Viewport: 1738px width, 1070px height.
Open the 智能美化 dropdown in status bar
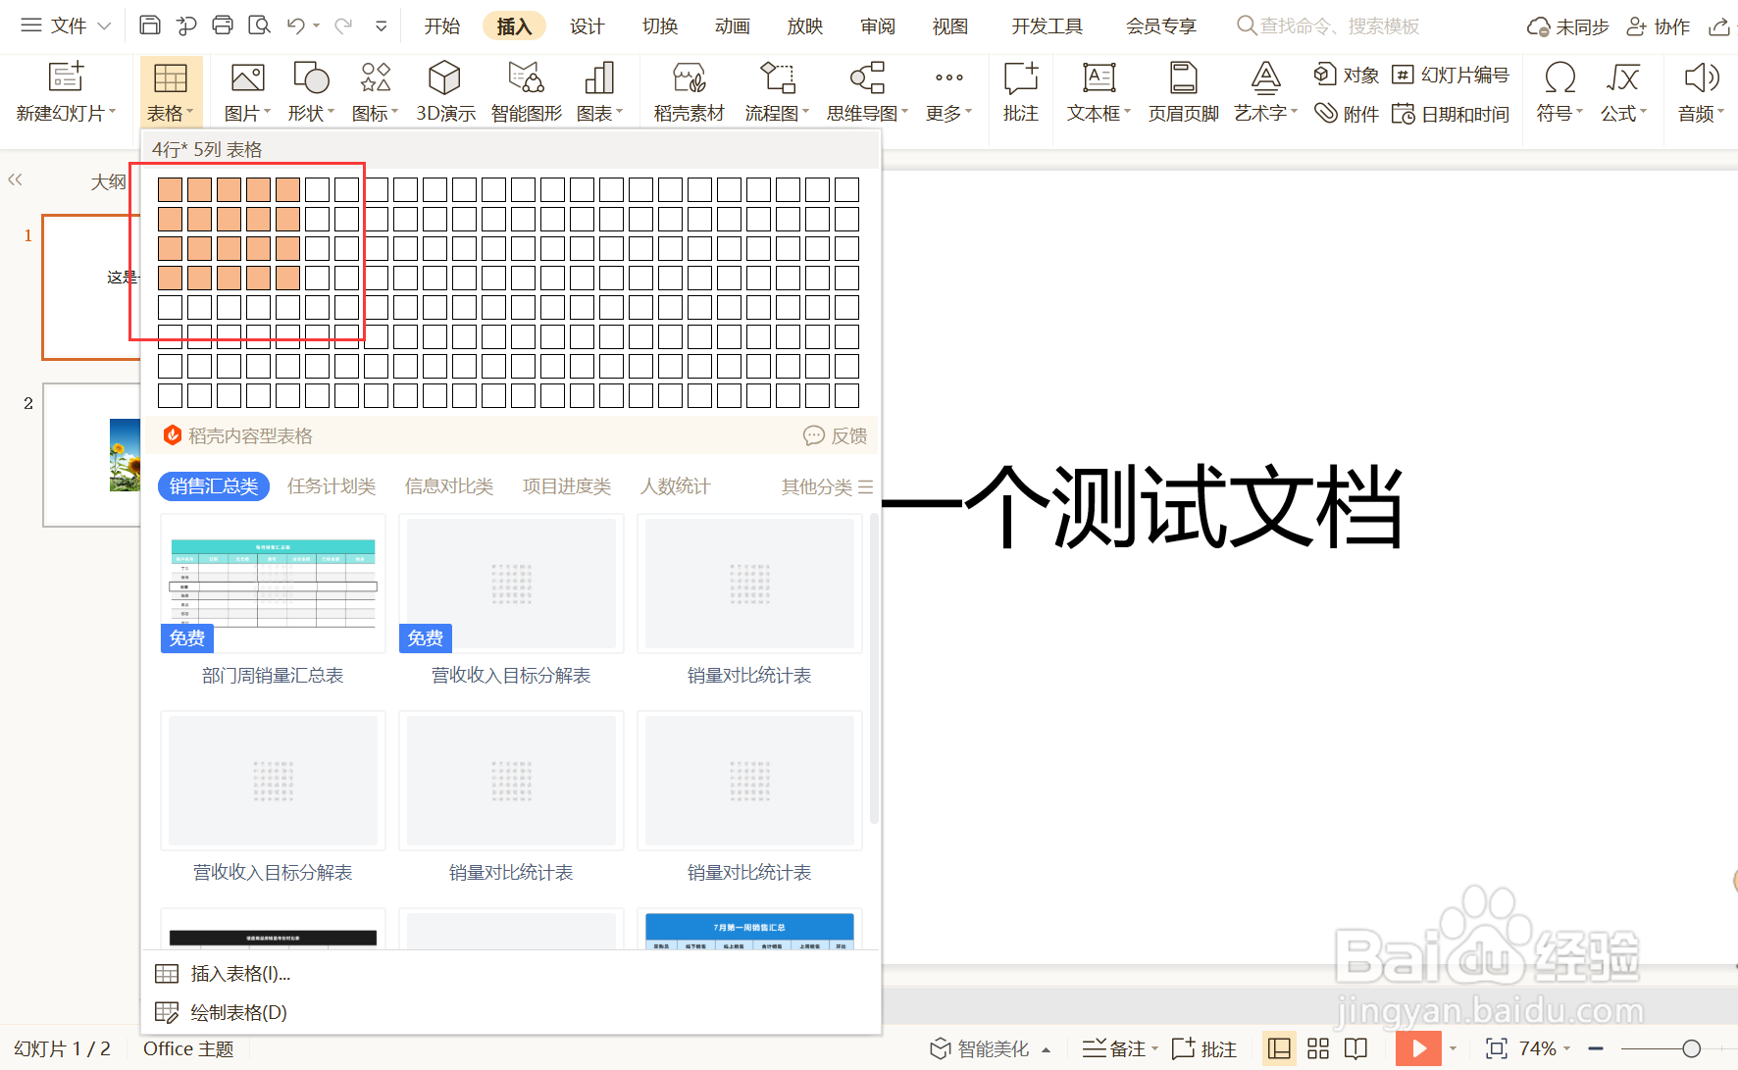[x=1047, y=1049]
